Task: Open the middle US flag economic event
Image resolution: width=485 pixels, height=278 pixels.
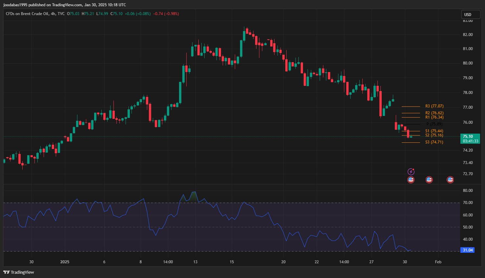Action: (x=429, y=179)
